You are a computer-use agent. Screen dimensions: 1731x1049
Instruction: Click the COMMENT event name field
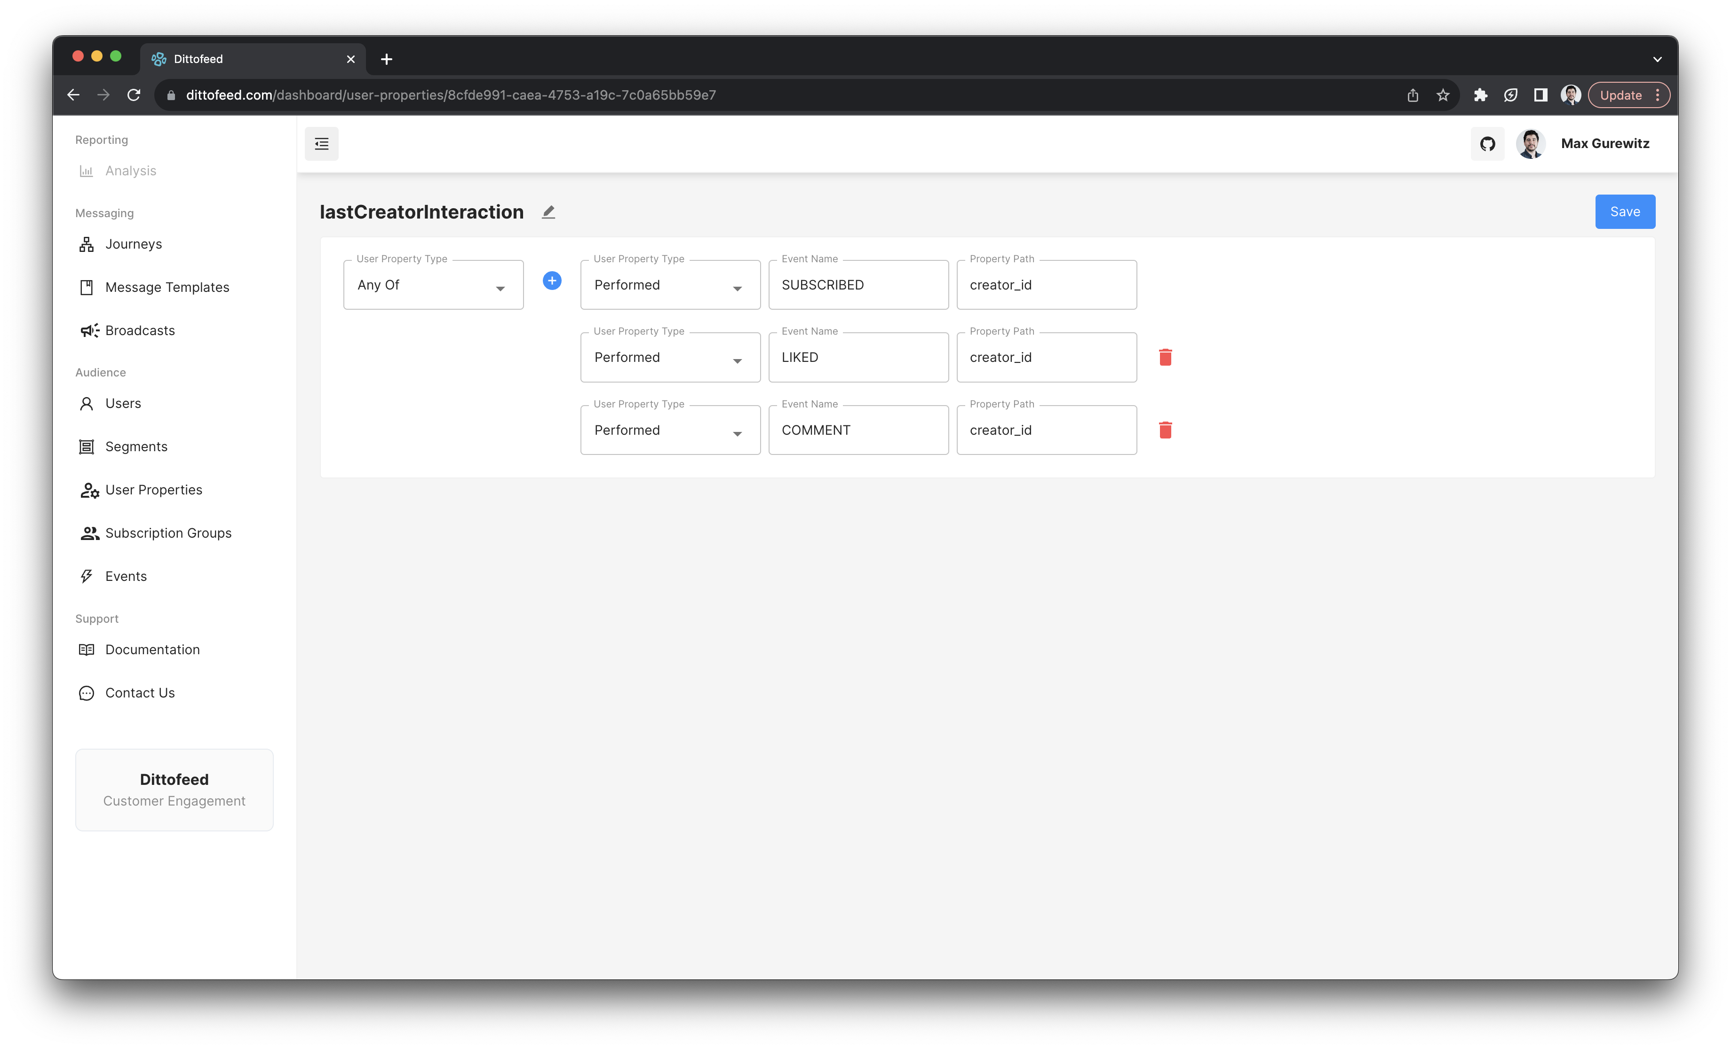click(858, 430)
